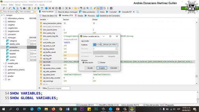Viewport: 199px width, 112px height.
Task: Collapse the minisuper database node
Action: tap(3, 38)
